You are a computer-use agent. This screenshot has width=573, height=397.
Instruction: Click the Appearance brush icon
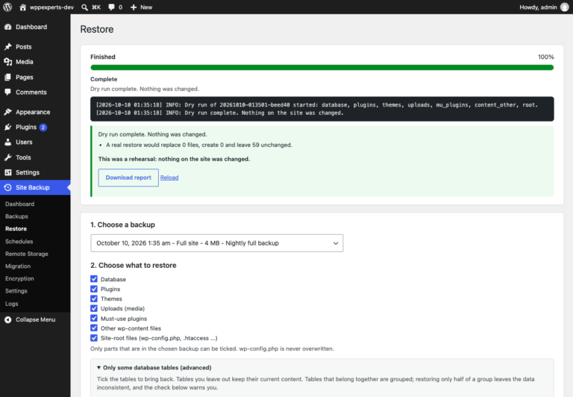(7, 112)
